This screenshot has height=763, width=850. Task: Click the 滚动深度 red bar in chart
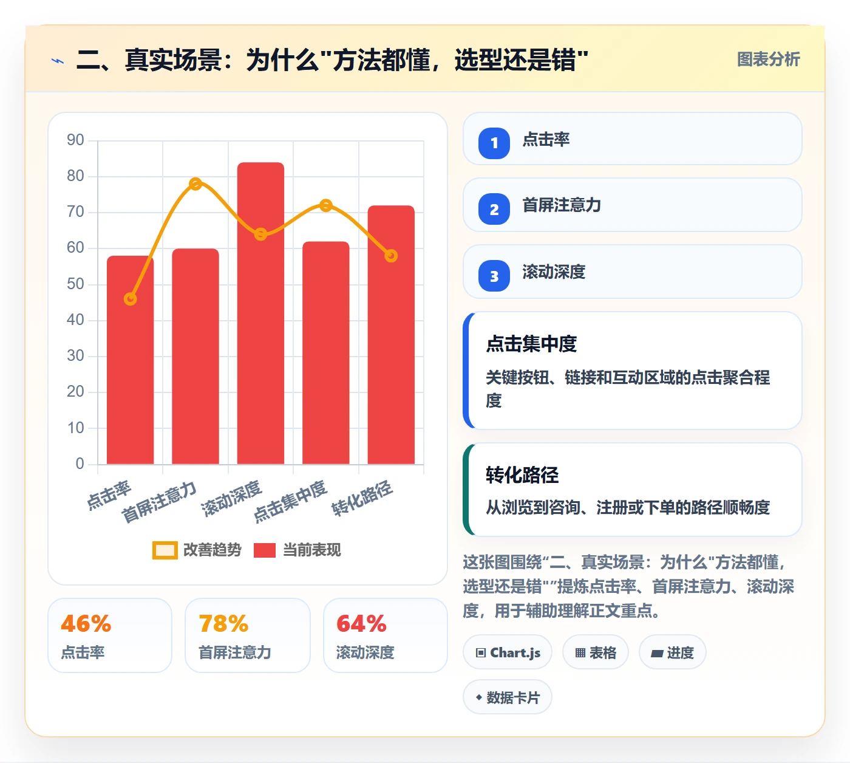click(x=260, y=313)
